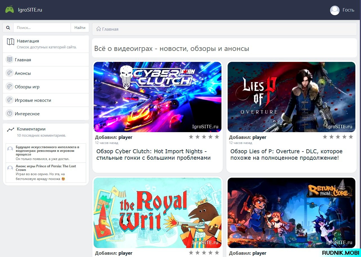This screenshot has width=361, height=257.
Task: Click player author under Cyber Clutch cover
Action: (125, 137)
